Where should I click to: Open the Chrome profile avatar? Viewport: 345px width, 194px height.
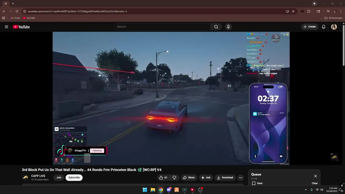[334, 11]
